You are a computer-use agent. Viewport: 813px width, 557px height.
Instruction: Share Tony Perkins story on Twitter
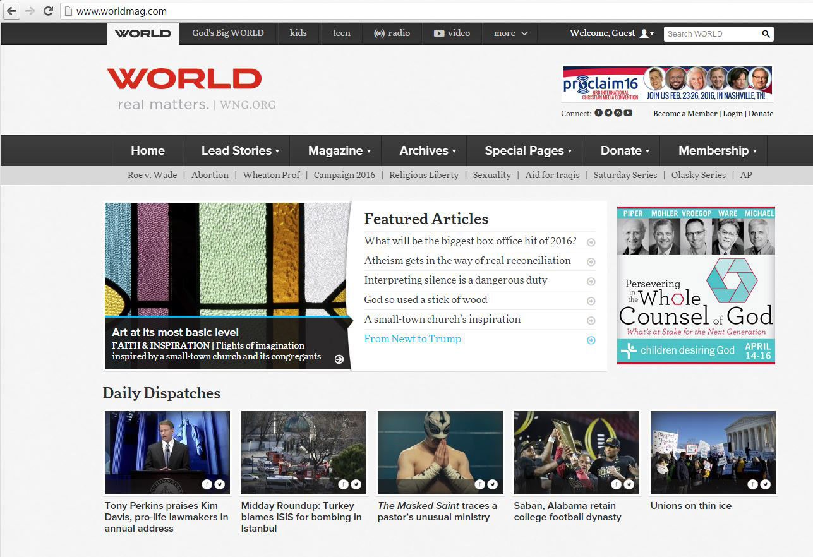(219, 484)
